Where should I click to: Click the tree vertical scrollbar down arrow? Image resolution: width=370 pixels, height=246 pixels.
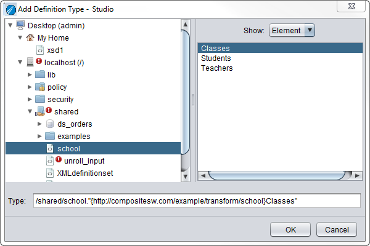[185, 177]
